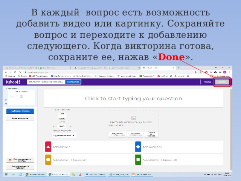The height and width of the screenshot is (181, 241).
Task: Click the import slides button with orange icon
Action: point(20,160)
